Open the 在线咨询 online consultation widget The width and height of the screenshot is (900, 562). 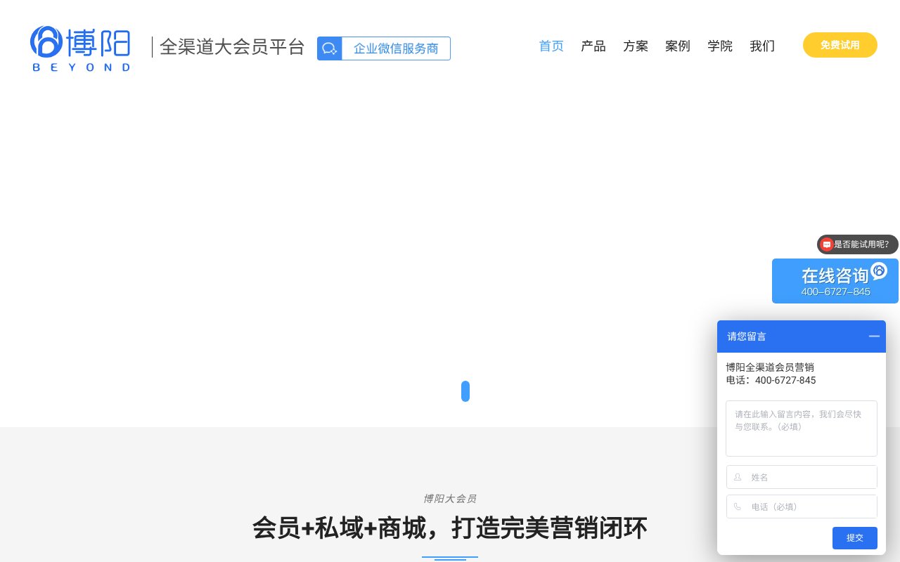tap(835, 281)
